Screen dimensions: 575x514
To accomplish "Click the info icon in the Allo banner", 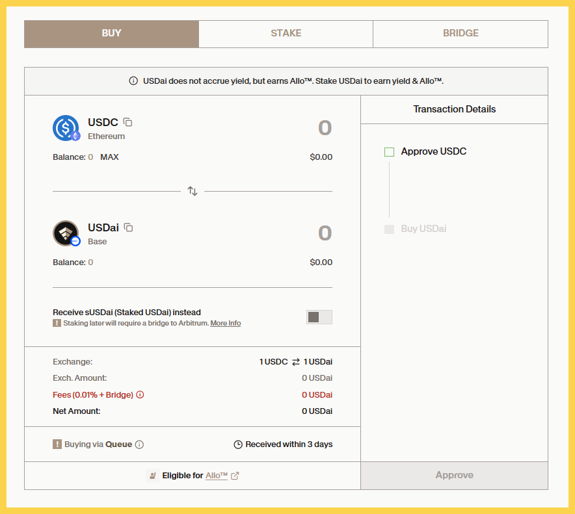I will tap(133, 81).
